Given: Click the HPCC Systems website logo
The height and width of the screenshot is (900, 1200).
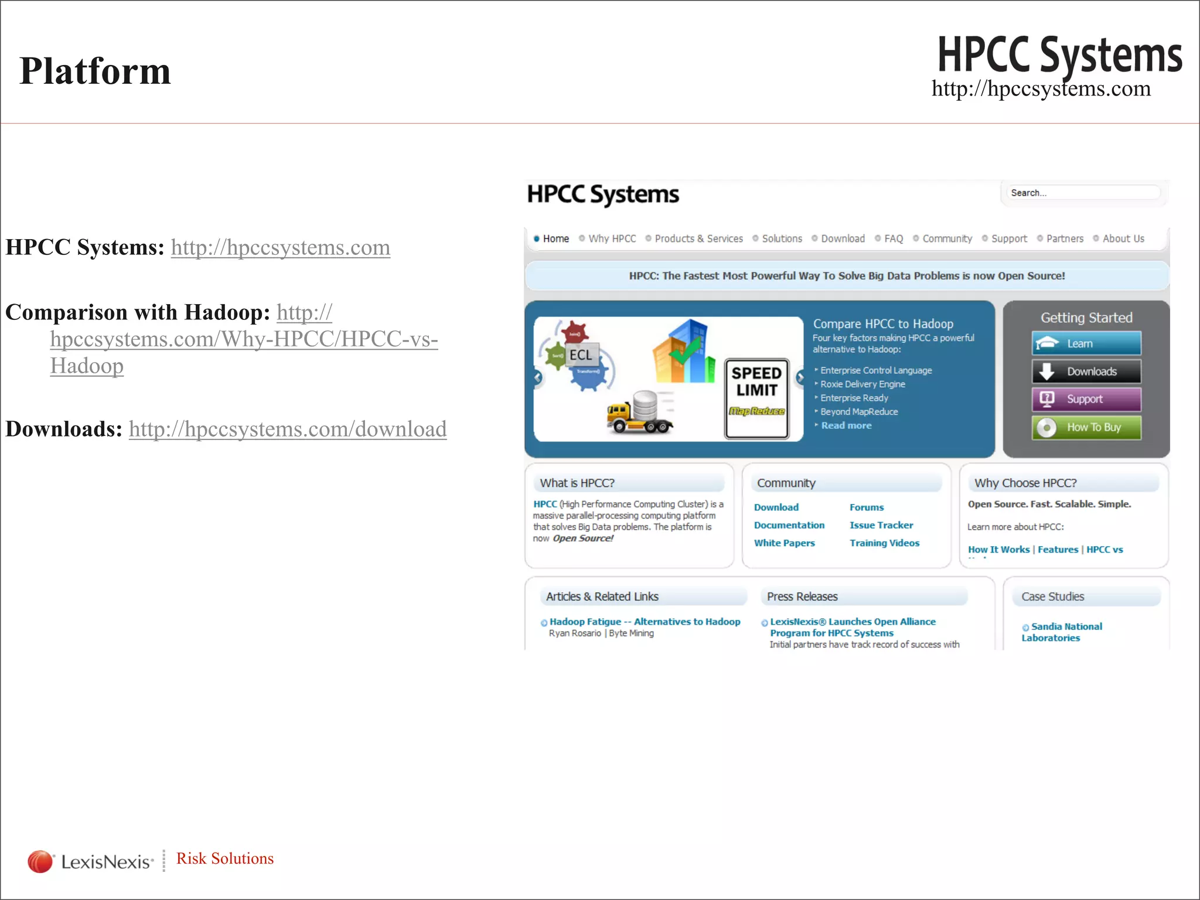Looking at the screenshot, I should tap(602, 195).
